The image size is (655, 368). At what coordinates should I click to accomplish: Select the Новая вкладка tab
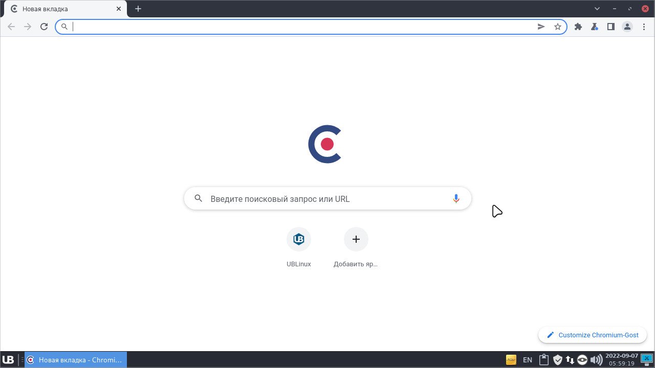61,9
